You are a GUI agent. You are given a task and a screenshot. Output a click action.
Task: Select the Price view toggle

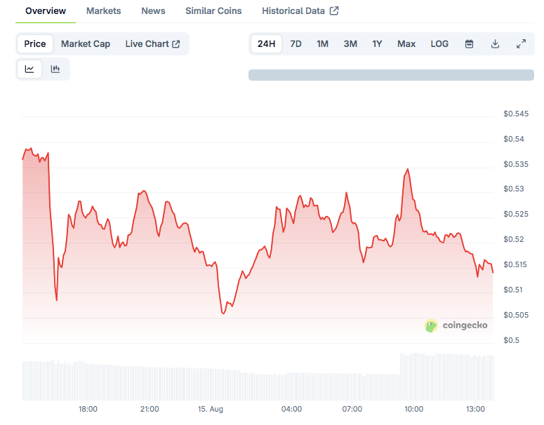tap(35, 43)
